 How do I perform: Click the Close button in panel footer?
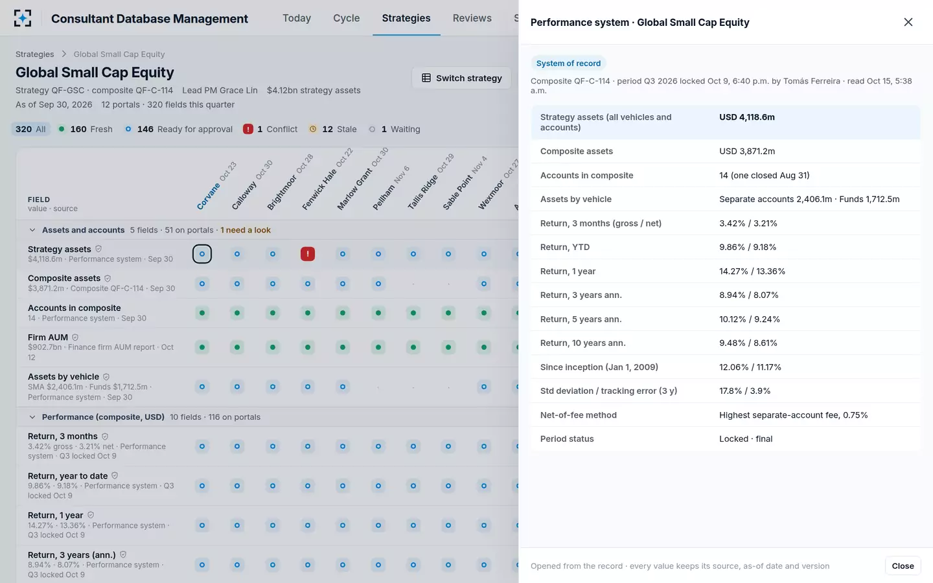pyautogui.click(x=903, y=566)
